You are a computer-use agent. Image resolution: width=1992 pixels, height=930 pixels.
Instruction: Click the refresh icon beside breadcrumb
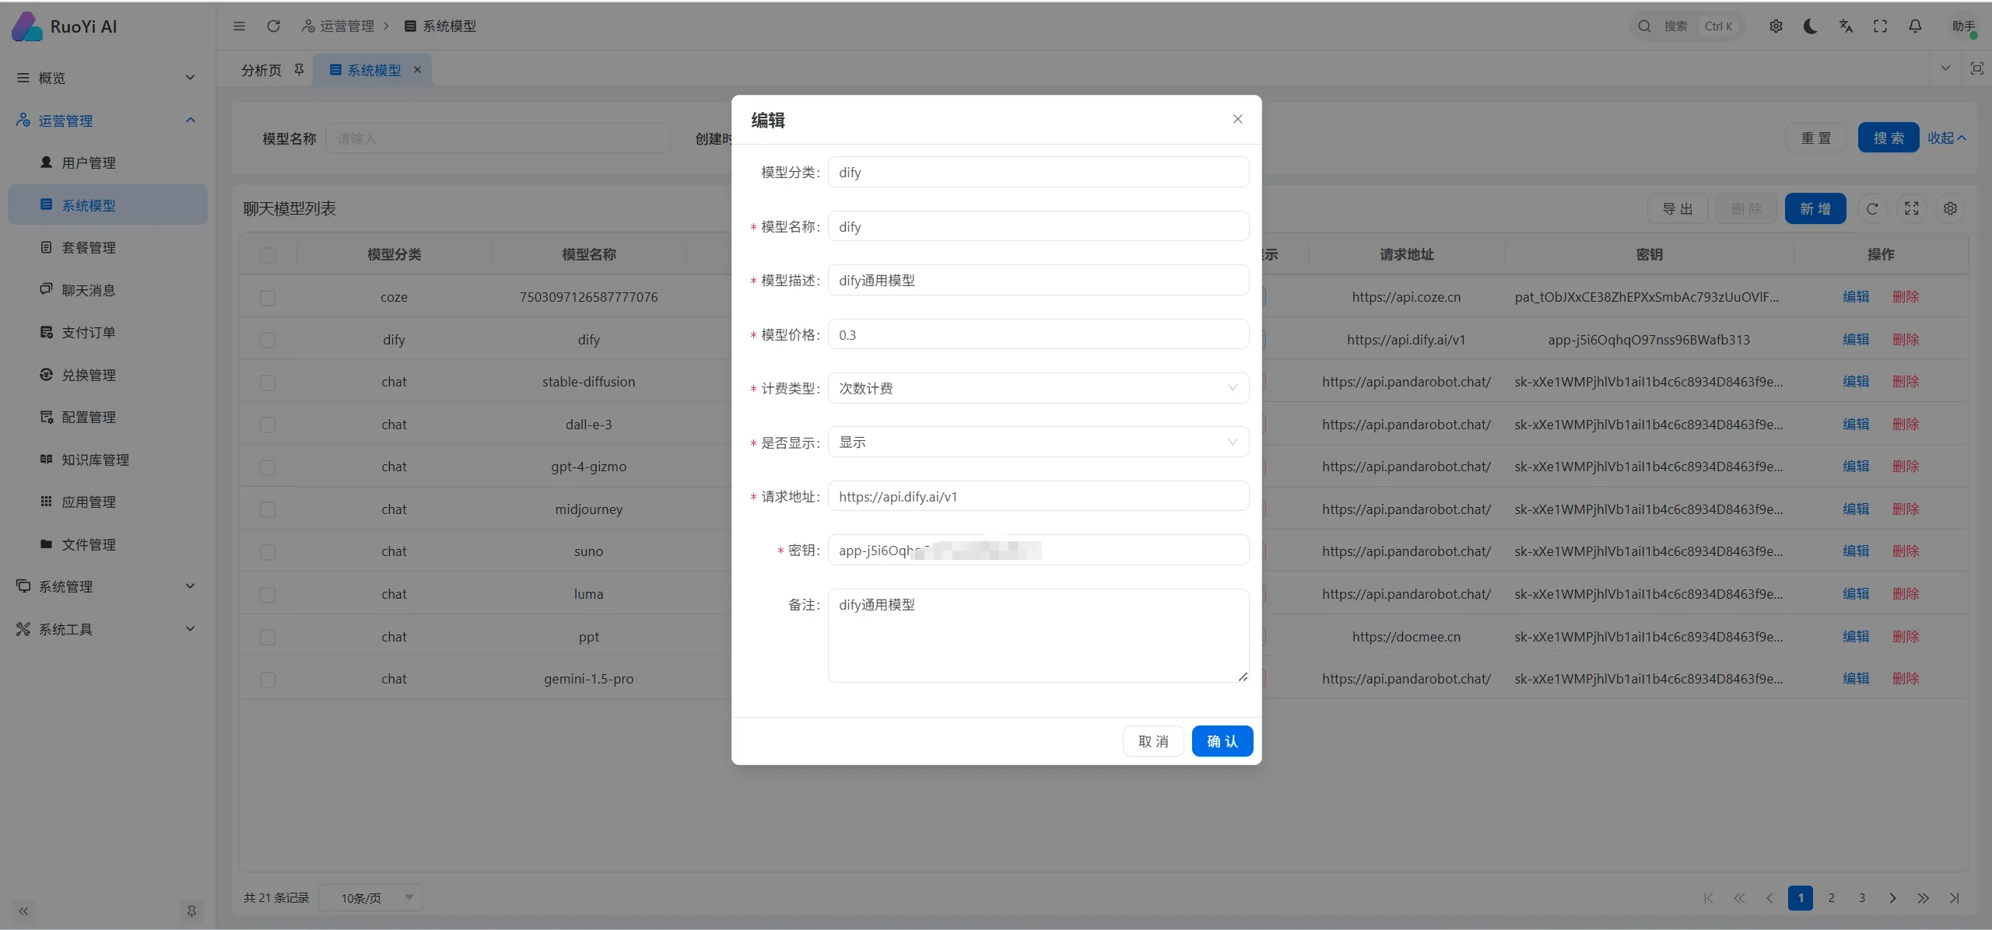click(273, 26)
